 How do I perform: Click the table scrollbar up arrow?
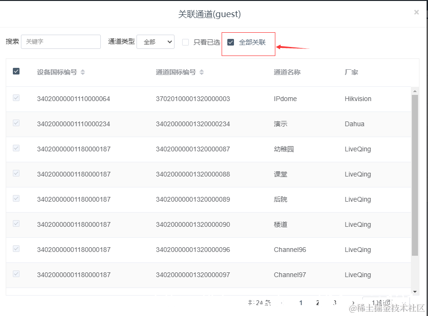click(415, 91)
